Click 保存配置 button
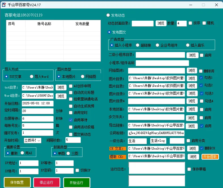 [17, 182]
